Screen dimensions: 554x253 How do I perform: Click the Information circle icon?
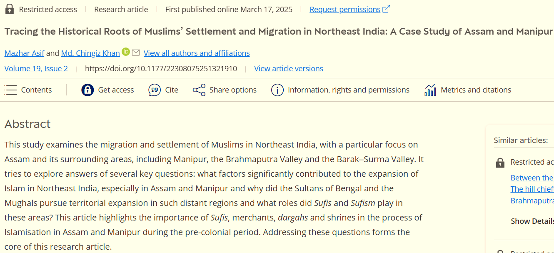tap(277, 90)
